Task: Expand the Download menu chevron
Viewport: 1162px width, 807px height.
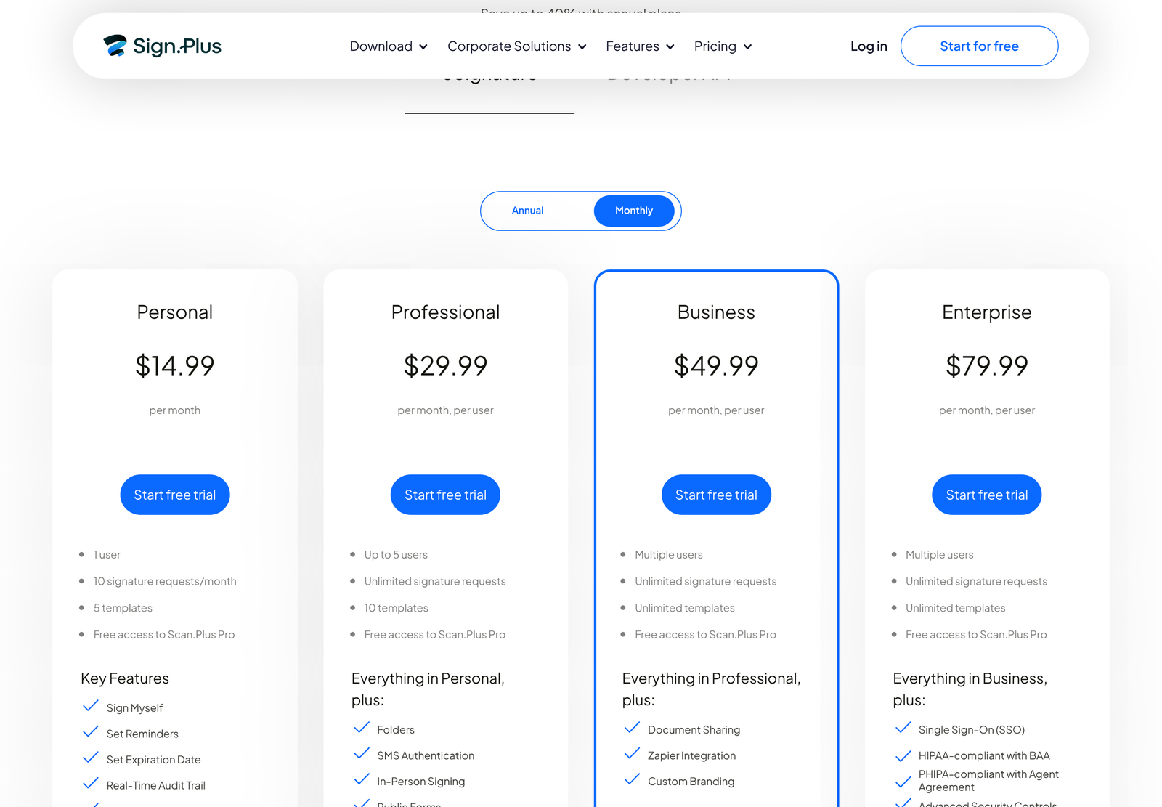Action: click(x=423, y=47)
